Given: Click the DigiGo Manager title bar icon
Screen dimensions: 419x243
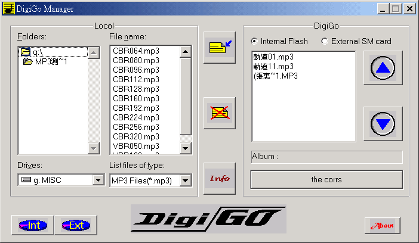Looking at the screenshot, I should [8, 8].
